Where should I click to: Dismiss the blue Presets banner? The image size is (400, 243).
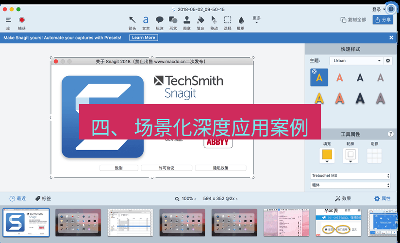pos(391,37)
